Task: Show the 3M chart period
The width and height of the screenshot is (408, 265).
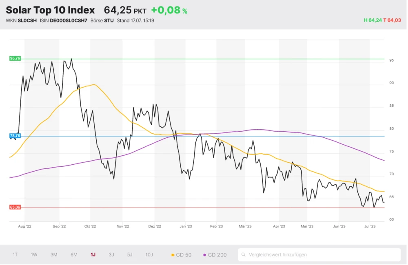Action: (54, 255)
